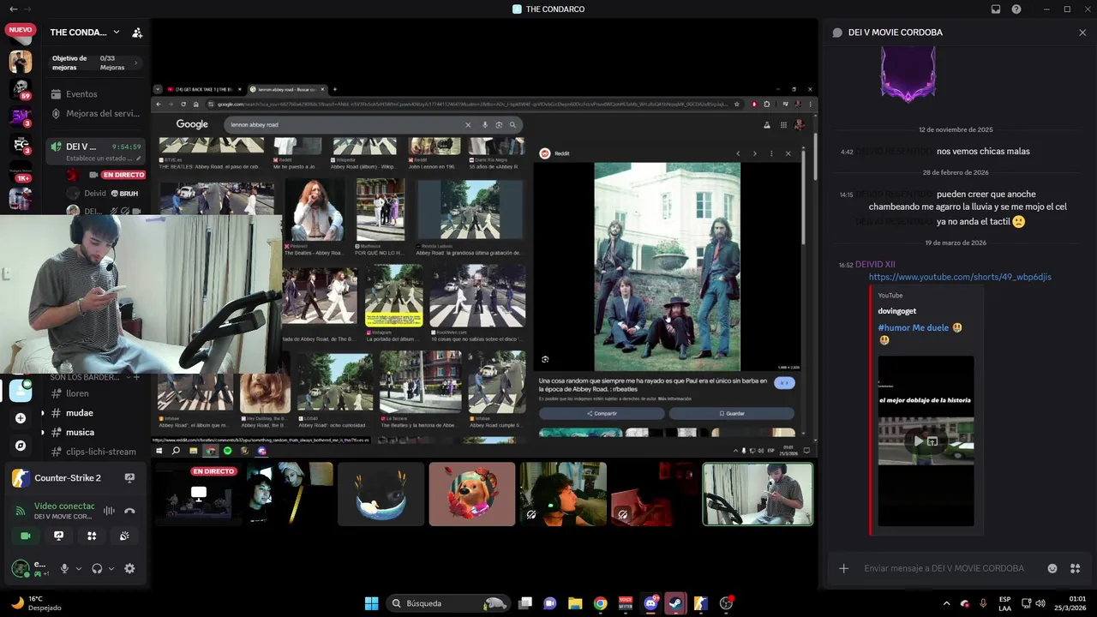Image resolution: width=1097 pixels, height=617 pixels.
Task: Add a server with the plus icon
Action: [x=21, y=418]
